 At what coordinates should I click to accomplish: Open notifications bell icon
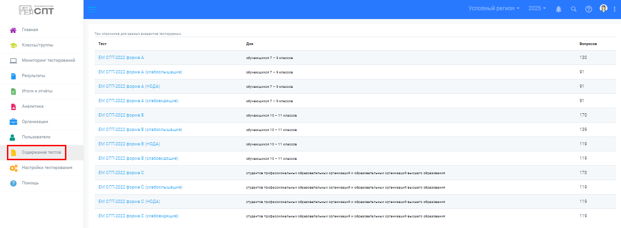(559, 9)
